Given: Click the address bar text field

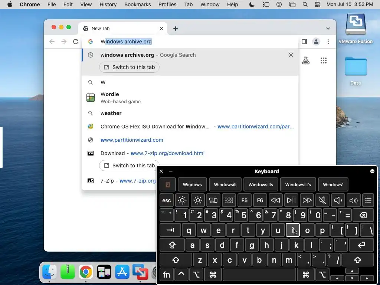Looking at the screenshot, I should click(190, 42).
